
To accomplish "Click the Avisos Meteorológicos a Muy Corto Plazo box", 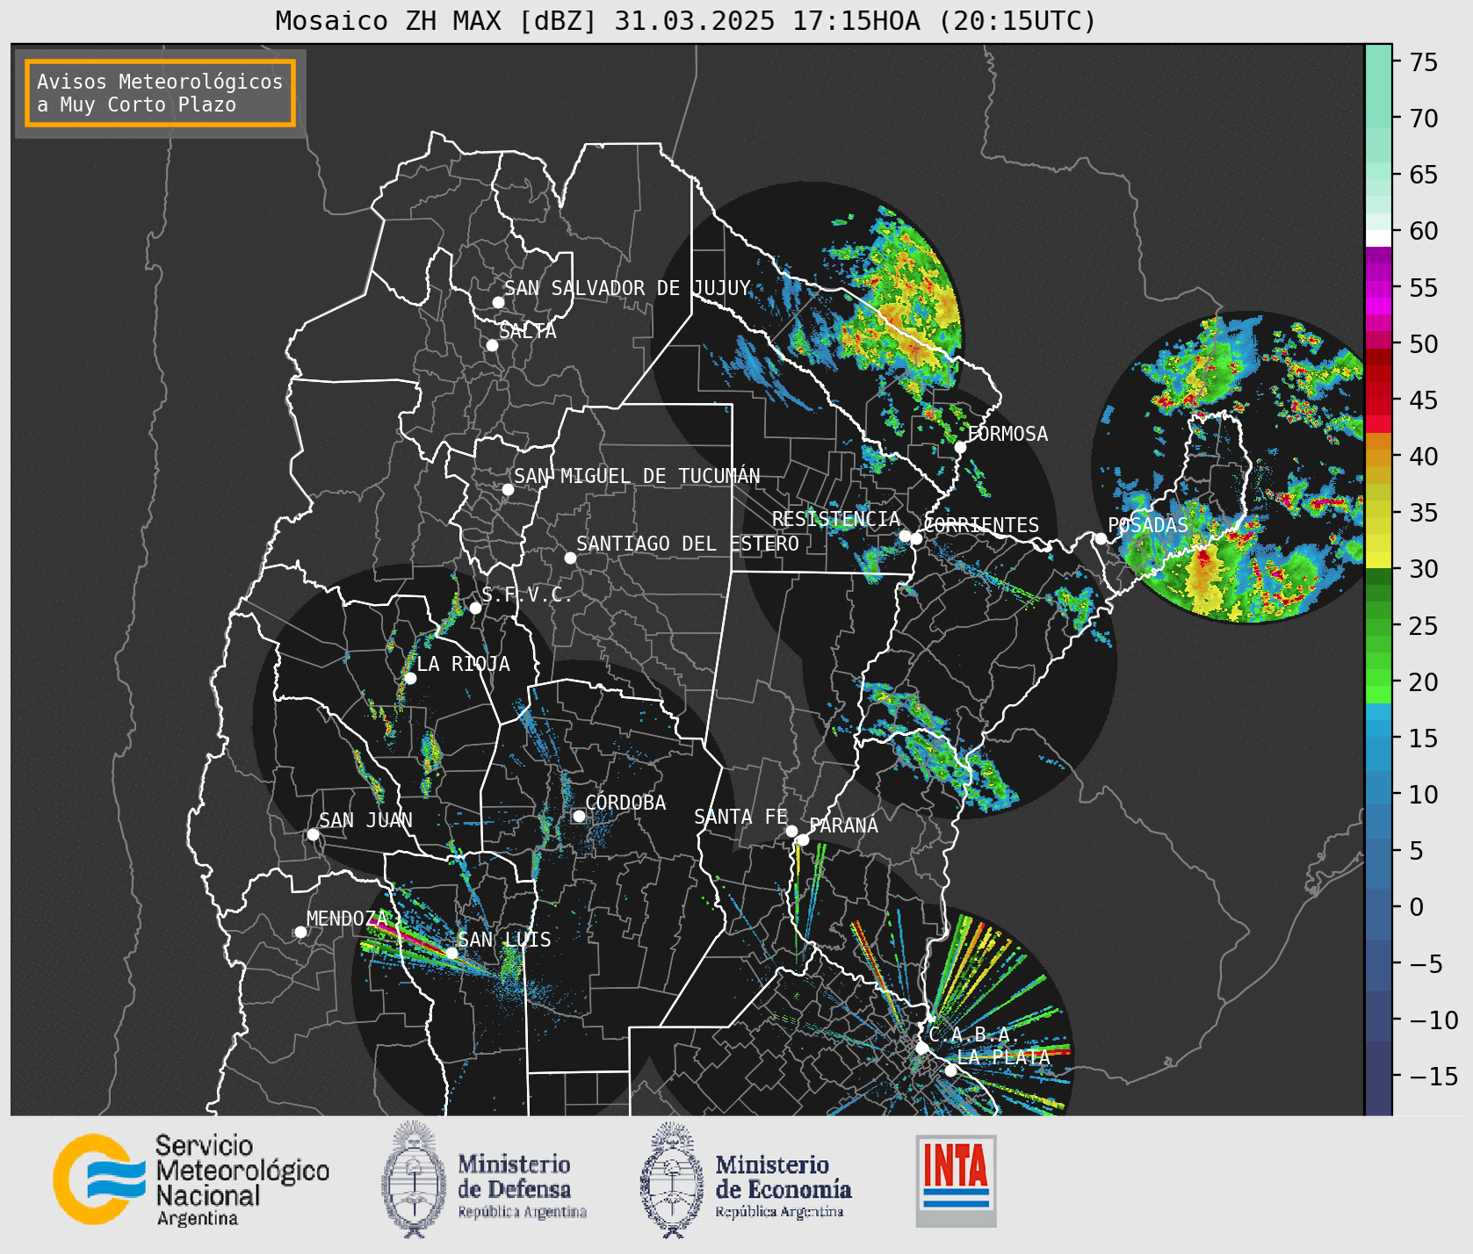I will tap(160, 93).
